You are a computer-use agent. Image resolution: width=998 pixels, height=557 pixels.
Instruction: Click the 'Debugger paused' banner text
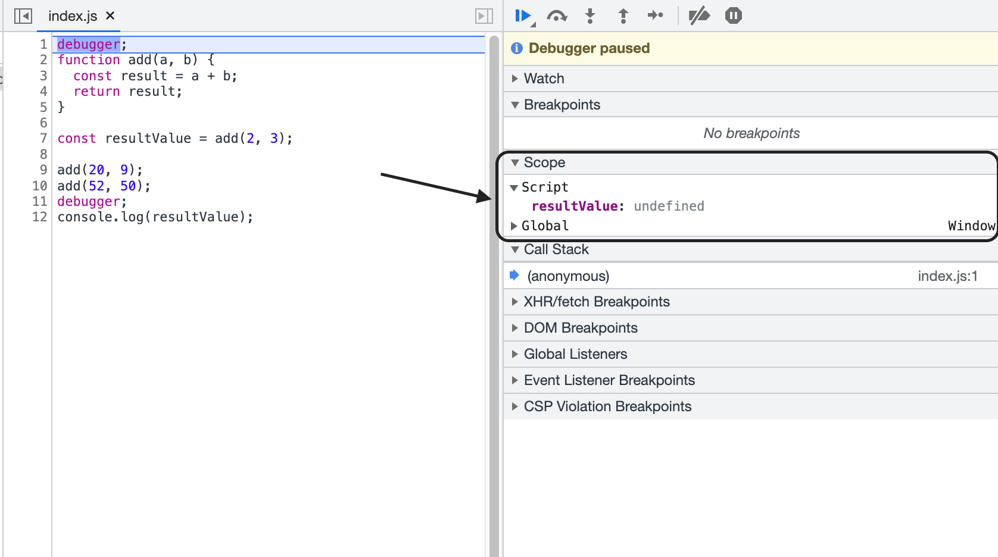click(589, 48)
